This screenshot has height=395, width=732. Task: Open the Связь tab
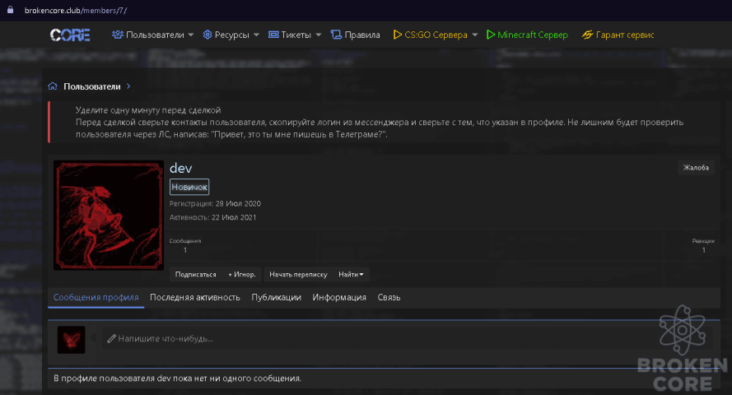[389, 298]
